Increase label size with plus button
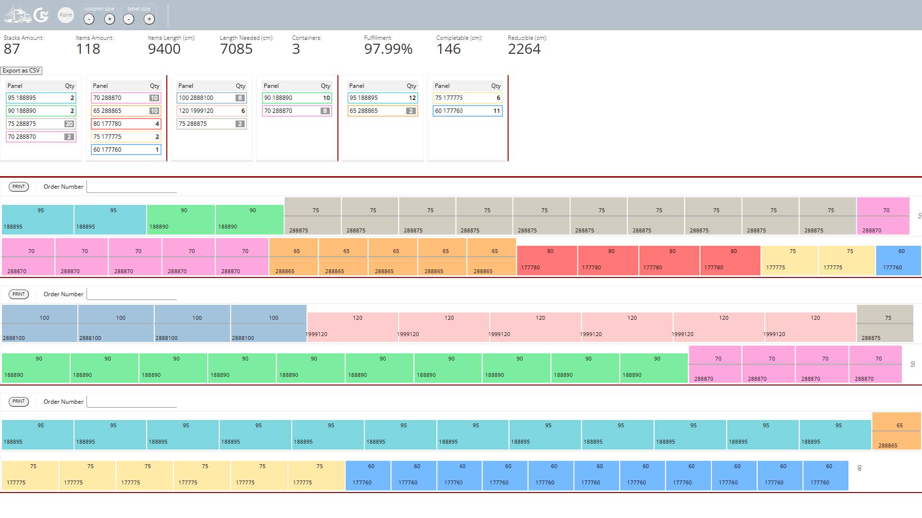This screenshot has width=922, height=518. coord(149,19)
